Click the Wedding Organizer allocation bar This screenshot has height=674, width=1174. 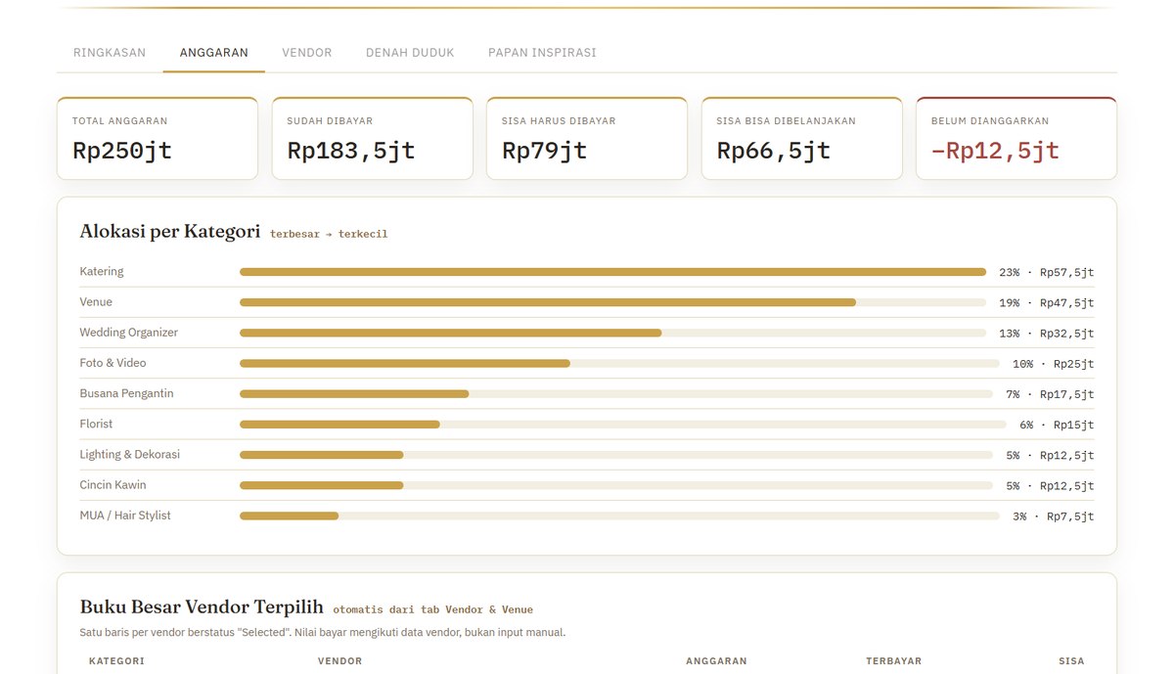tap(612, 333)
